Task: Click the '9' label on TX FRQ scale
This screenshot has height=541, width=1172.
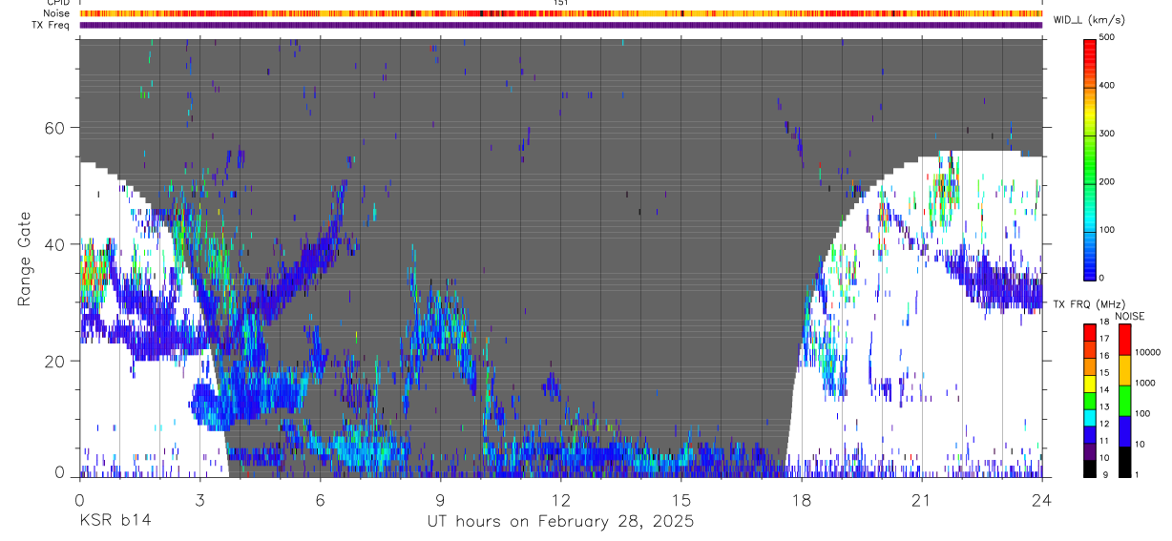Action: (1106, 475)
